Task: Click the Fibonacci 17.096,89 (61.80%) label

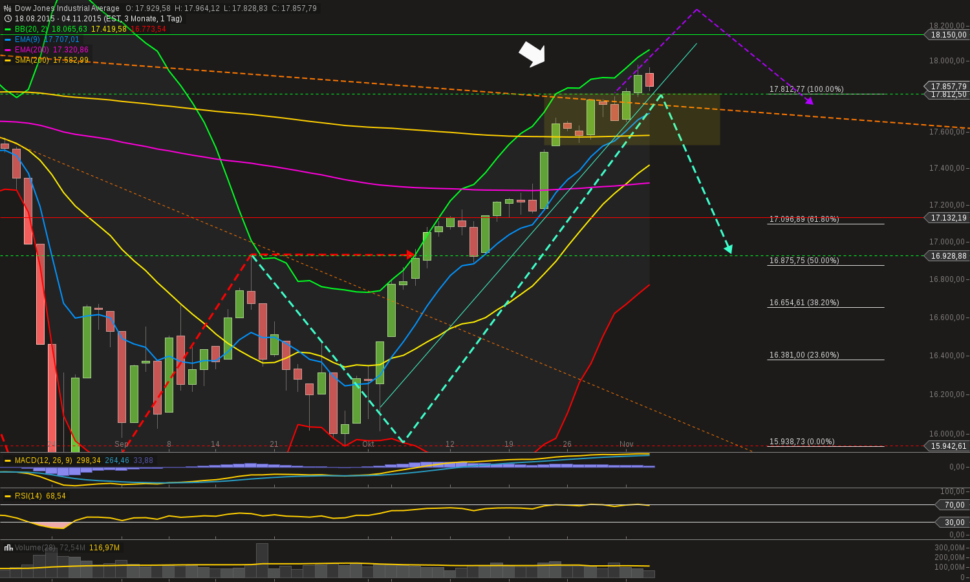Action: pyautogui.click(x=804, y=219)
